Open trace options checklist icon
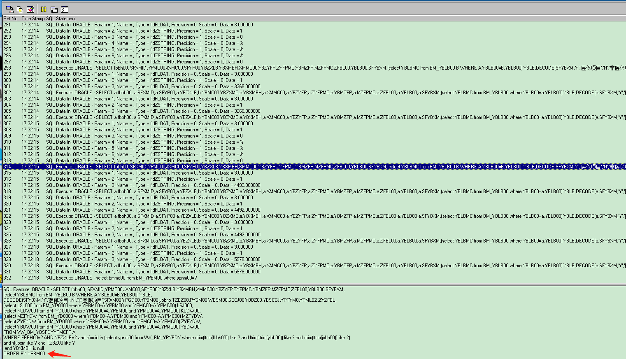The width and height of the screenshot is (626, 359). click(64, 9)
